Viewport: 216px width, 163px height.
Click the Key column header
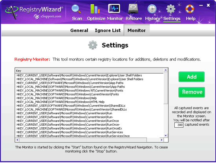pos(89,71)
